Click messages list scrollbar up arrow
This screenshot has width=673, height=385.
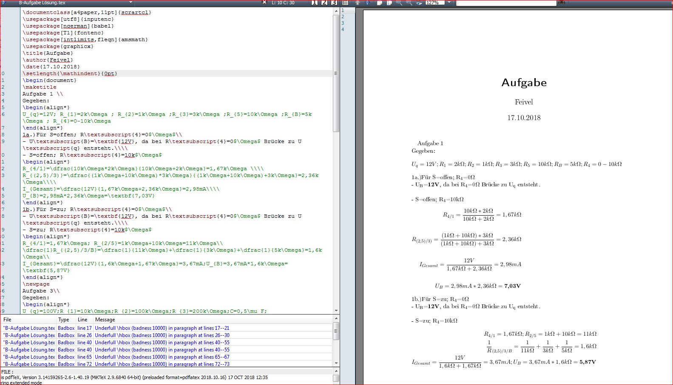click(x=336, y=318)
